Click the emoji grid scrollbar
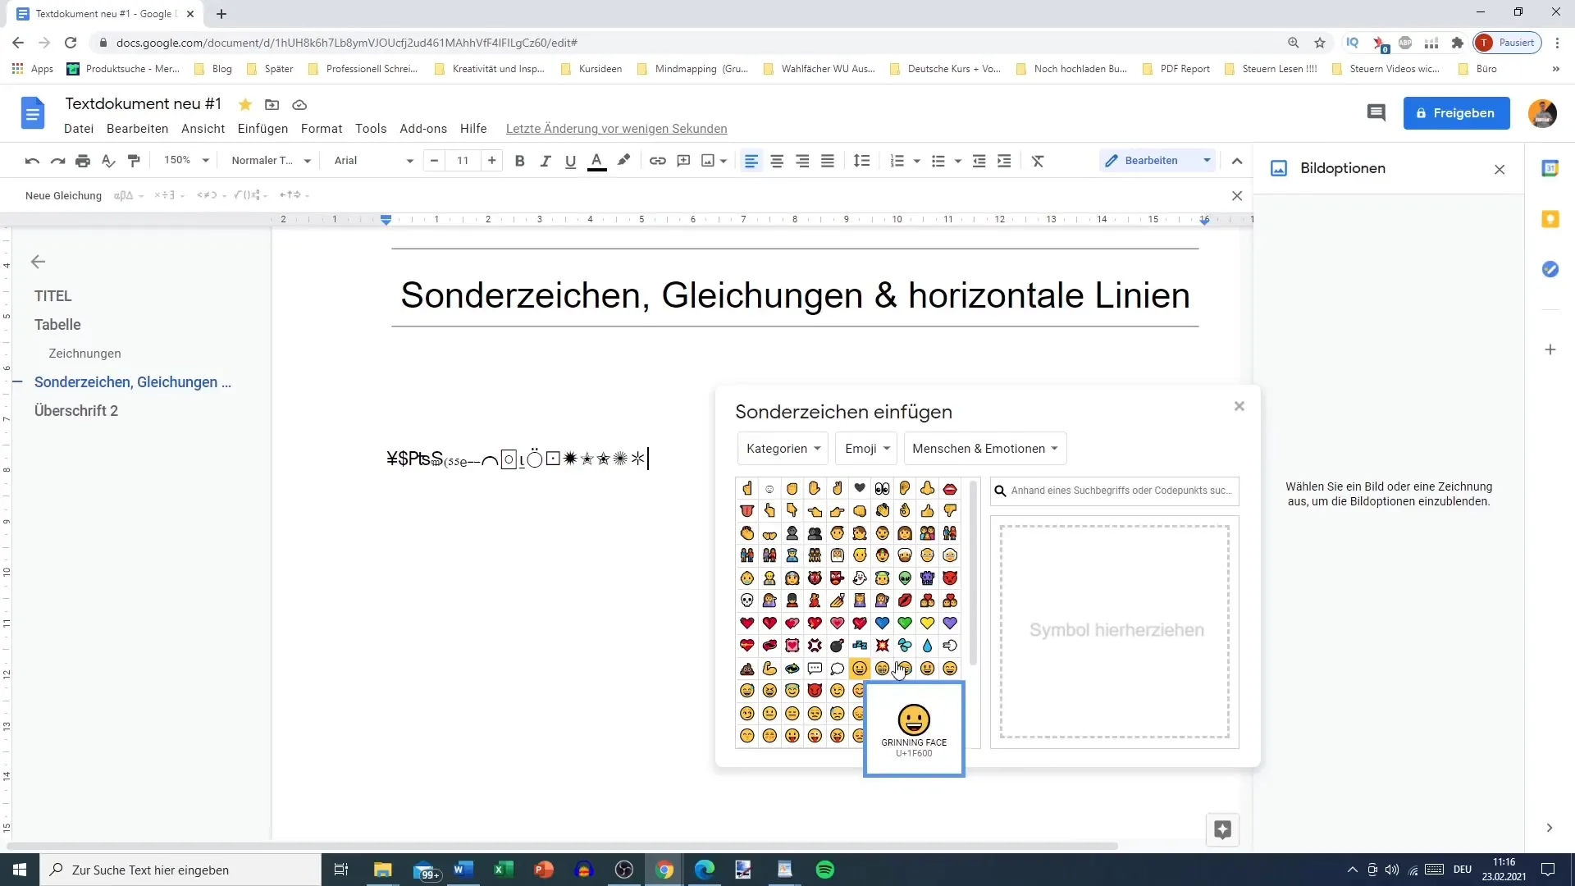 pos(974,574)
